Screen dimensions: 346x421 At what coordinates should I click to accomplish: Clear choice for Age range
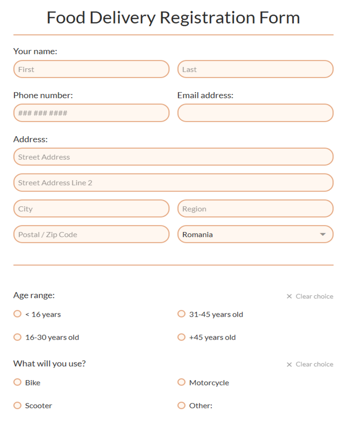[310, 296]
